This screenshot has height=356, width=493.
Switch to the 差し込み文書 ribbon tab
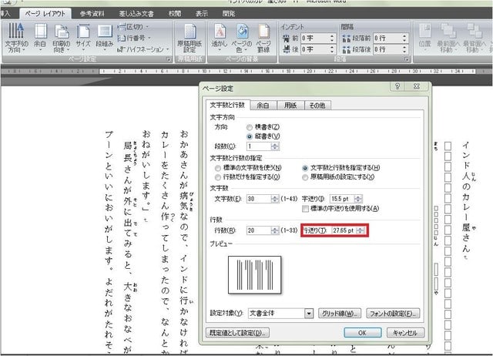pyautogui.click(x=136, y=14)
